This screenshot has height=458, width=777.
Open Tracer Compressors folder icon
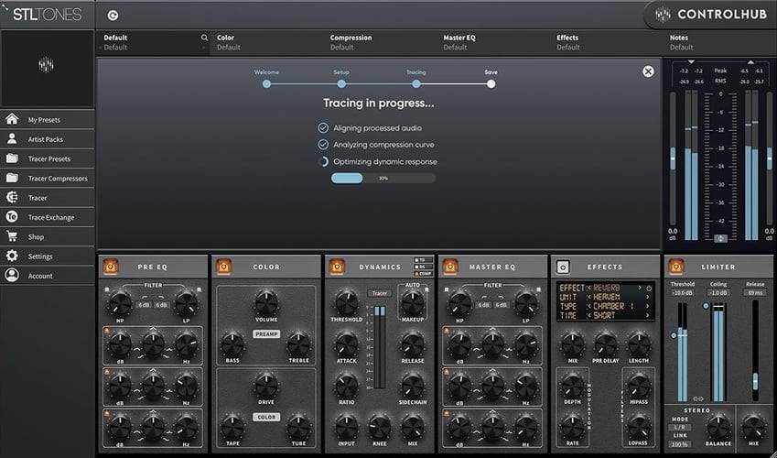pos(12,178)
